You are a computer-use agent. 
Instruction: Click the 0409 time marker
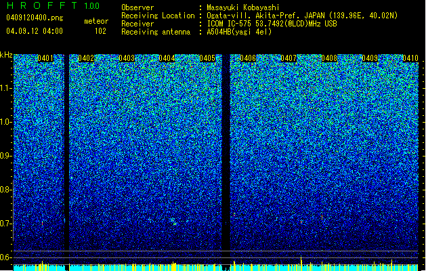pos(370,58)
